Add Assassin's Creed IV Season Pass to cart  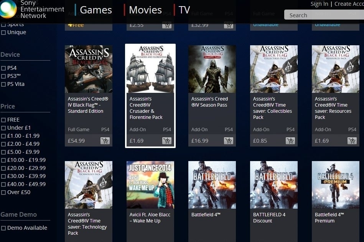[x=229, y=141]
